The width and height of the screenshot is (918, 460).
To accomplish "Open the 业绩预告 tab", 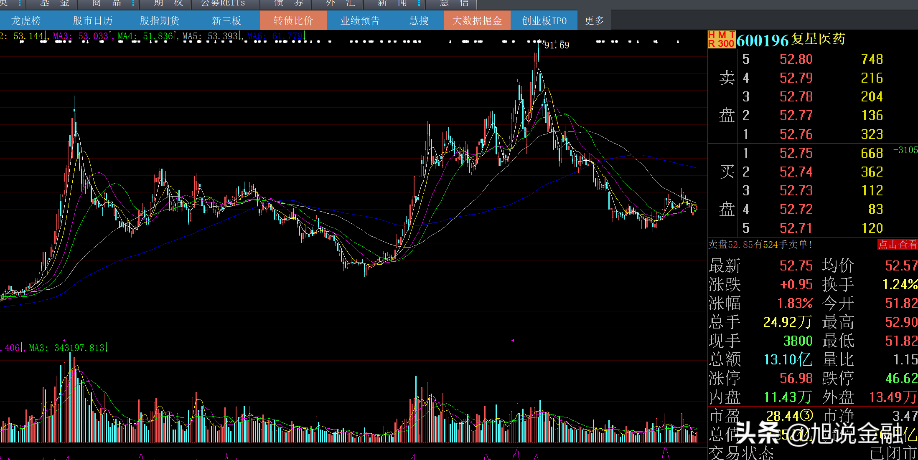I will click(360, 20).
